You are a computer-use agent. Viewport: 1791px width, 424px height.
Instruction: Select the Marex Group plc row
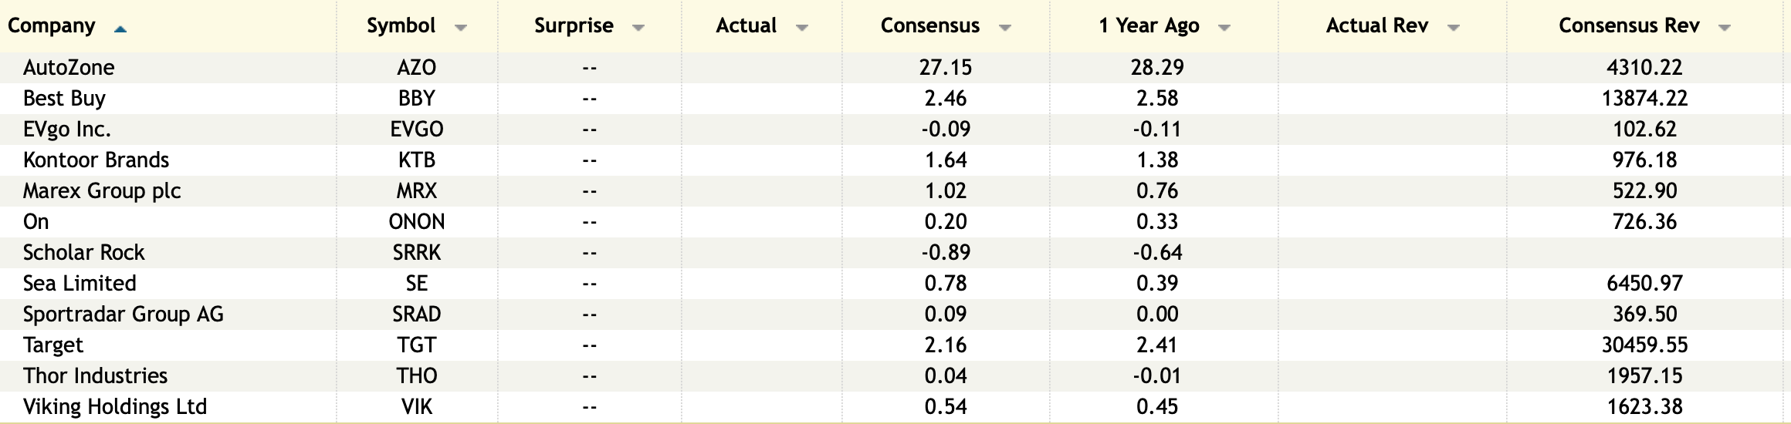[x=102, y=191]
